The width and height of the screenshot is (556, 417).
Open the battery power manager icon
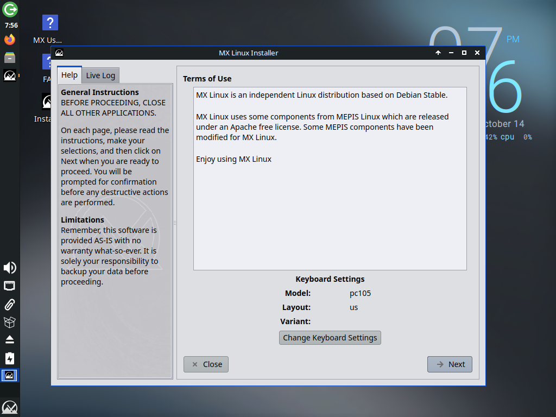10,358
